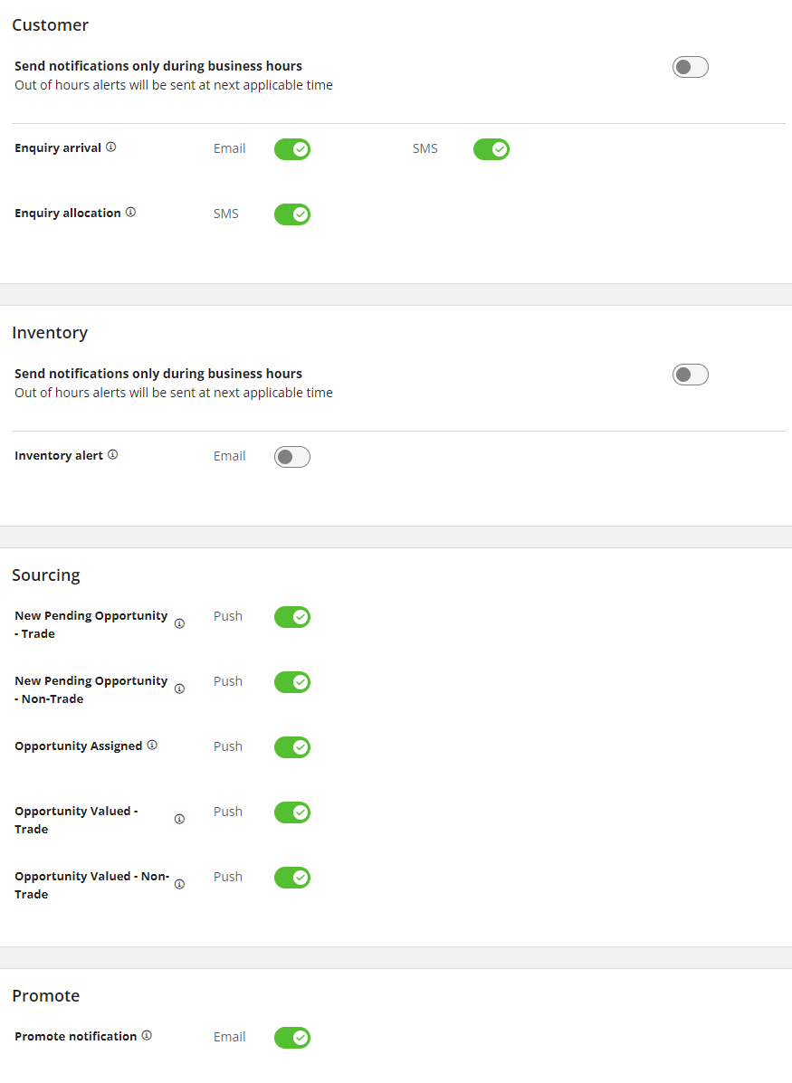Turn off Promote notification Email toggle

point(292,1038)
